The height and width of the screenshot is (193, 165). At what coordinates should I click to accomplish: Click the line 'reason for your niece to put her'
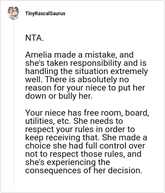(85, 88)
